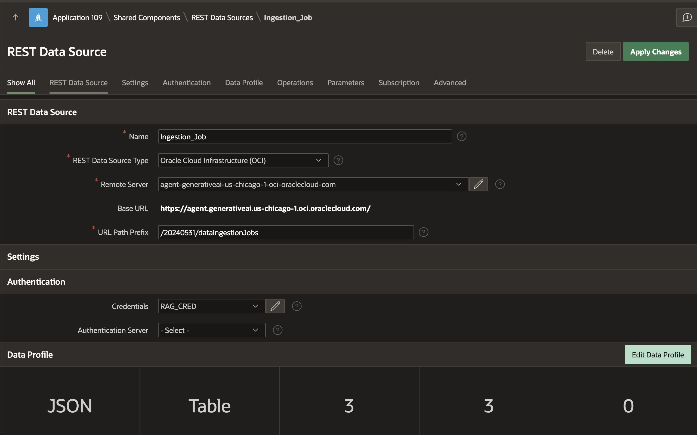Expand the Authentication Server select list
The image size is (697, 435).
tap(211, 330)
